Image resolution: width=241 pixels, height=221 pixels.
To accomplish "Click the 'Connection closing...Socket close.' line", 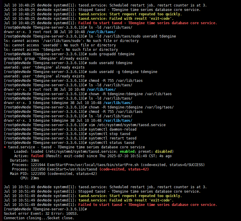I will [x=39, y=218].
